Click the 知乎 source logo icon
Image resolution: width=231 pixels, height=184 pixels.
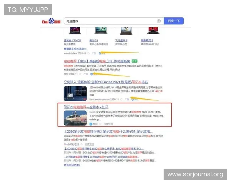(x=91, y=124)
